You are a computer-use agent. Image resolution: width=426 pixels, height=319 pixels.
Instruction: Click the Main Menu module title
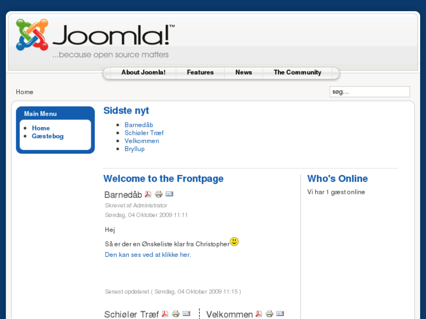(x=40, y=114)
